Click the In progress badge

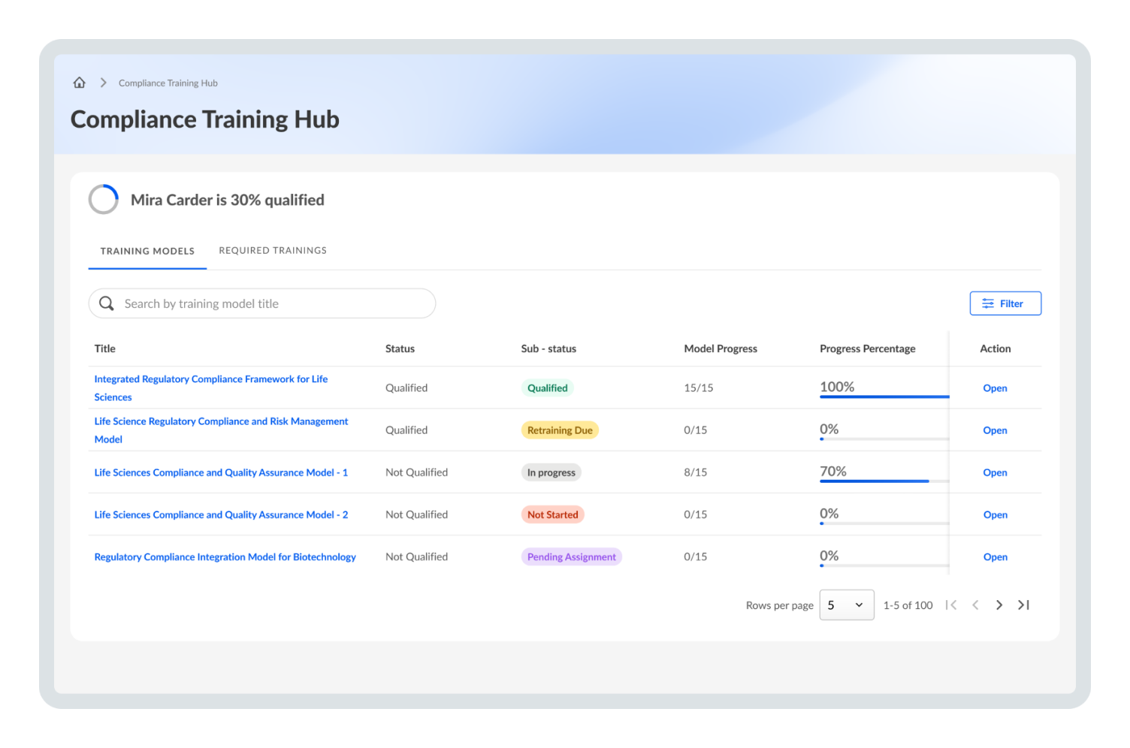551,472
